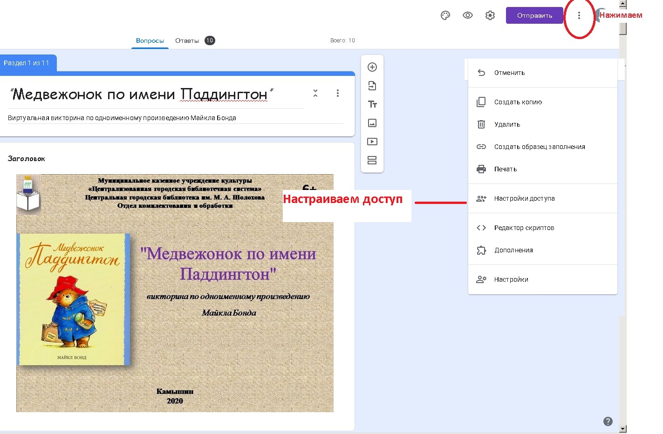Click the undo arrow icon in menu

tap(481, 73)
